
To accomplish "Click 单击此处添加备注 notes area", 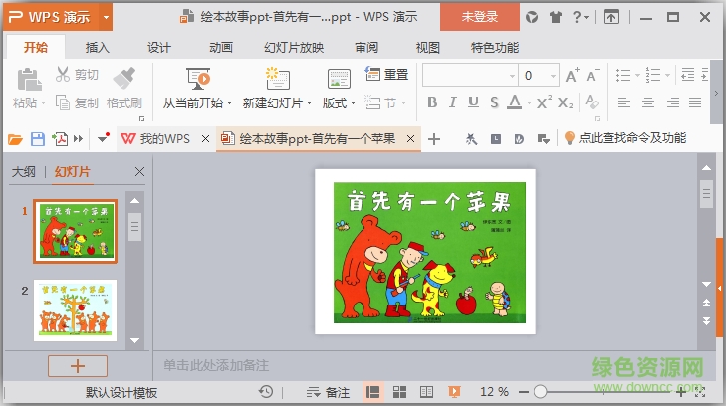I will pyautogui.click(x=216, y=365).
